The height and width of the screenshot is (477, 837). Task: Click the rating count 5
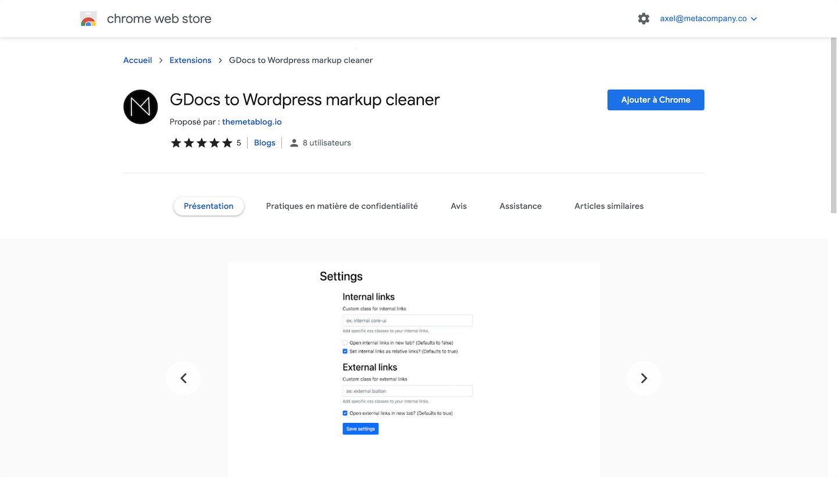tap(239, 143)
